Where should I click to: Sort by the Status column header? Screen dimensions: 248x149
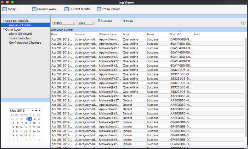(x=158, y=34)
